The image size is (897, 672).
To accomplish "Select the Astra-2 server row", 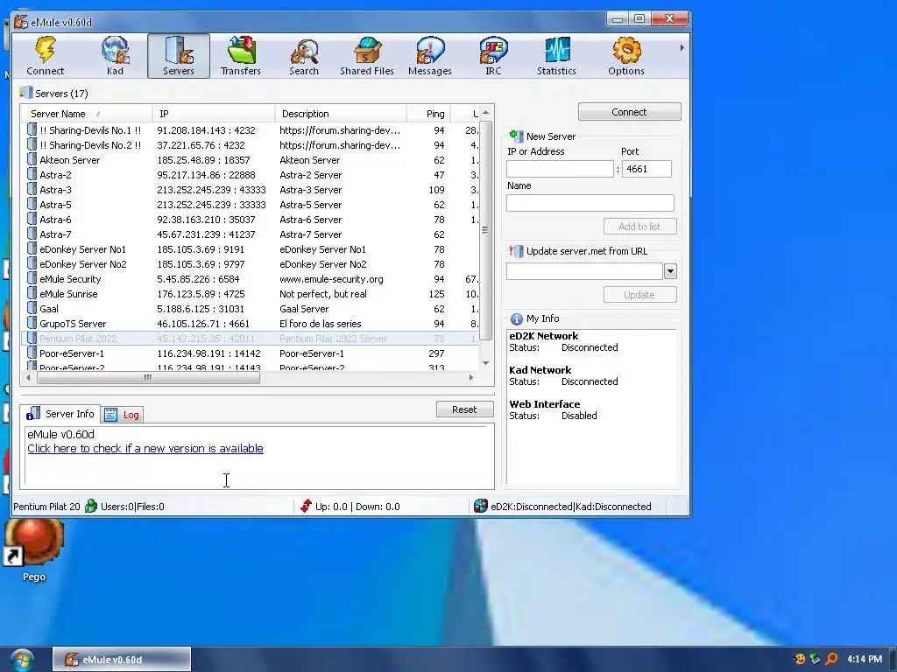I will pyautogui.click(x=250, y=175).
